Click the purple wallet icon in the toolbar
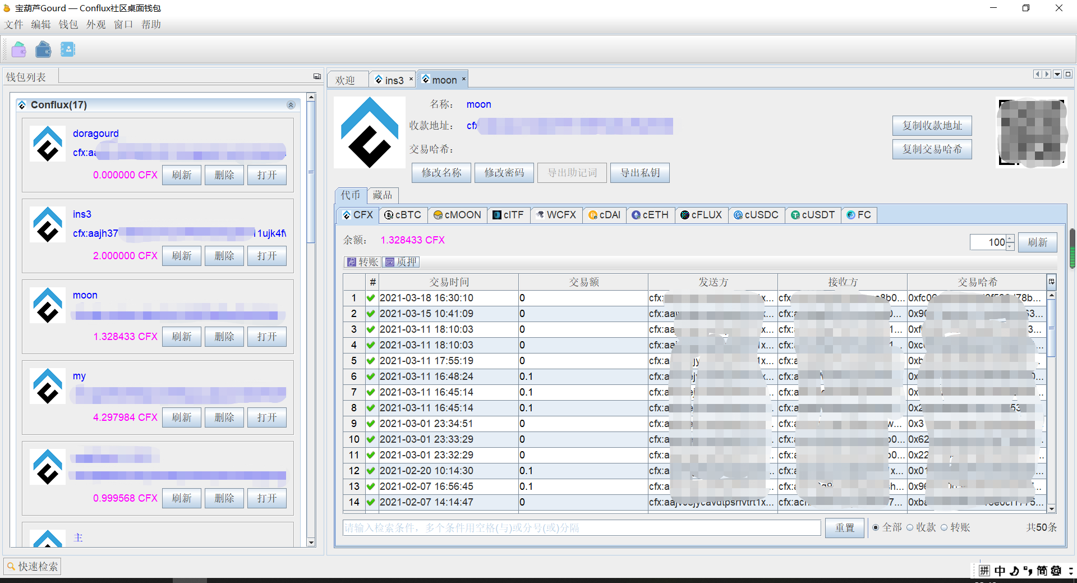Screen dimensions: 1077x583 [19, 49]
